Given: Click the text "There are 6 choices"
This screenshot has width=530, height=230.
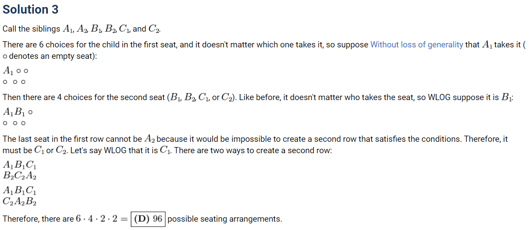Looking at the screenshot, I should [35, 44].
